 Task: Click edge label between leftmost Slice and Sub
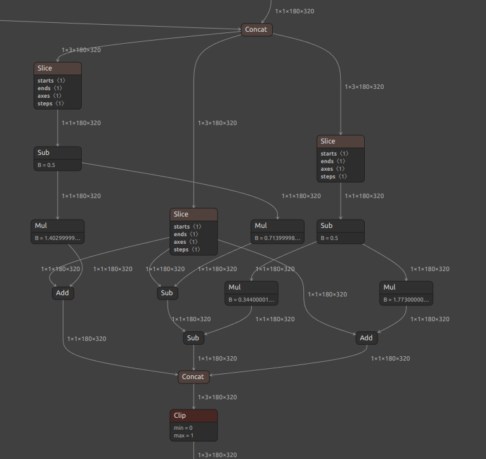tap(81, 123)
